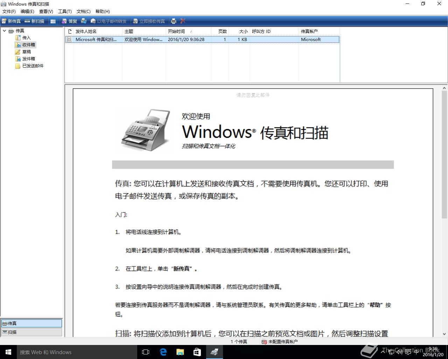Click the Windows Start button
The image size is (448, 359).
pyautogui.click(x=8, y=352)
